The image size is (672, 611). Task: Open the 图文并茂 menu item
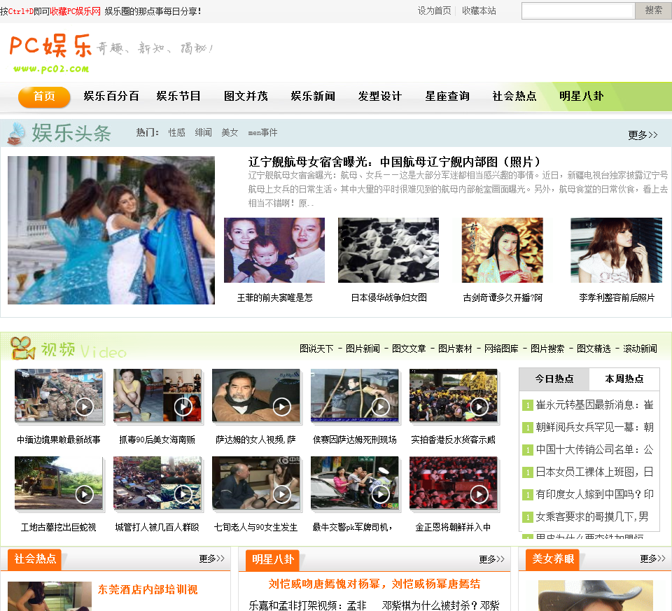246,96
